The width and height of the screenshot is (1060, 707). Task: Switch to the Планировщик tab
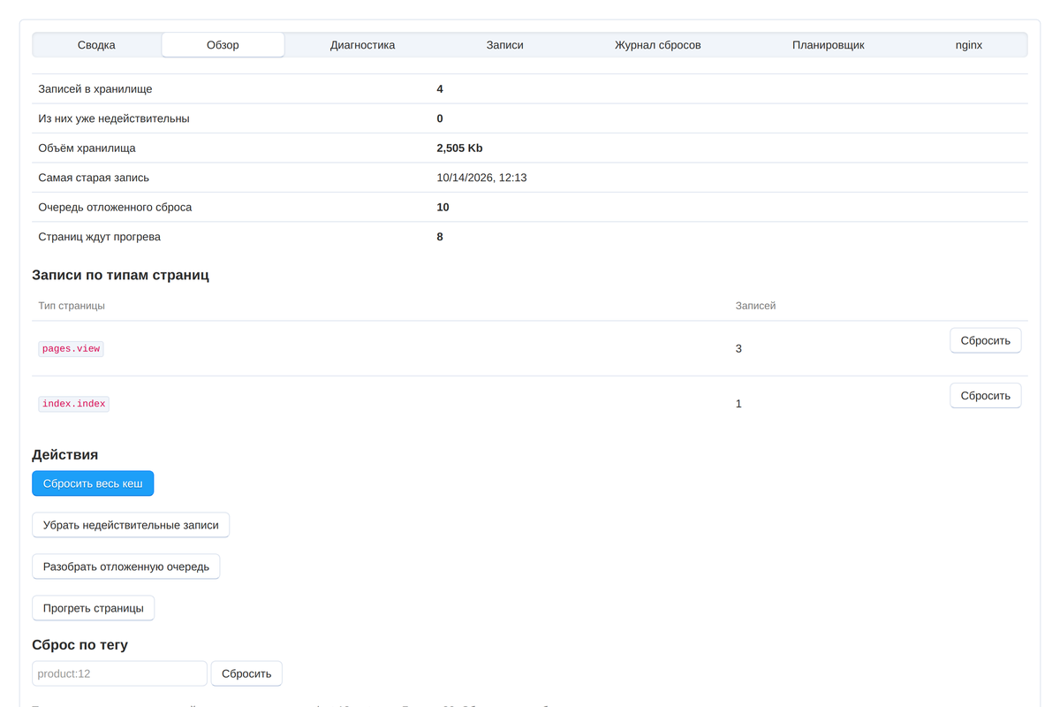829,45
